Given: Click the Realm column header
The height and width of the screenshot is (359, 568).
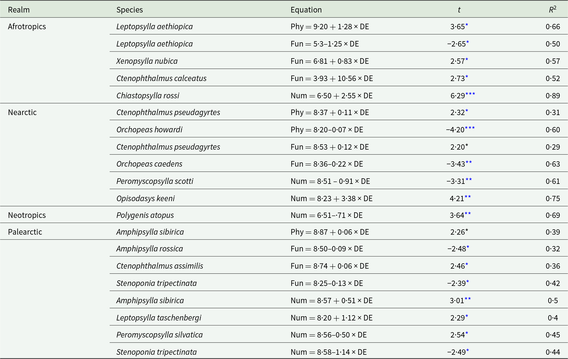Looking at the screenshot, I should (x=19, y=10).
